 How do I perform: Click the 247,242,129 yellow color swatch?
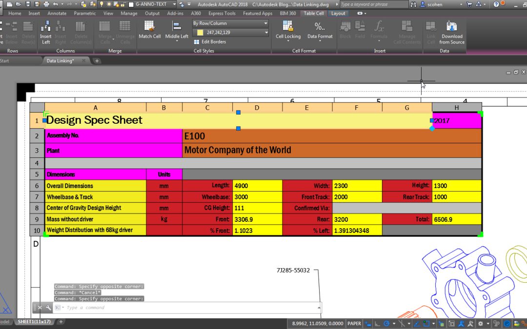201,33
